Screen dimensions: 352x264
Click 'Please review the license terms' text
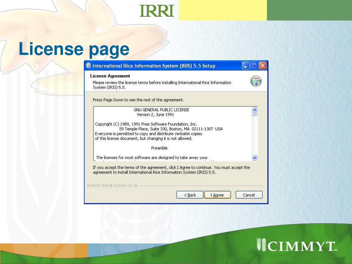(162, 85)
